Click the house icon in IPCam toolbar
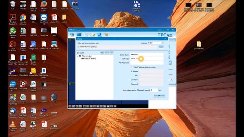Image resolution: width=244 pixels, height=137 pixels. [93, 35]
